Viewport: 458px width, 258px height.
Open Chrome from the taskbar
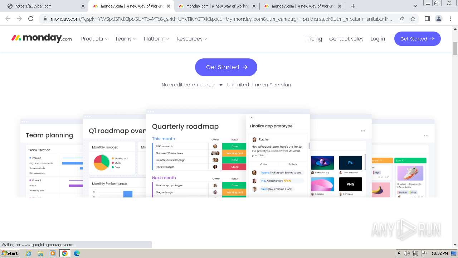pyautogui.click(x=64, y=253)
